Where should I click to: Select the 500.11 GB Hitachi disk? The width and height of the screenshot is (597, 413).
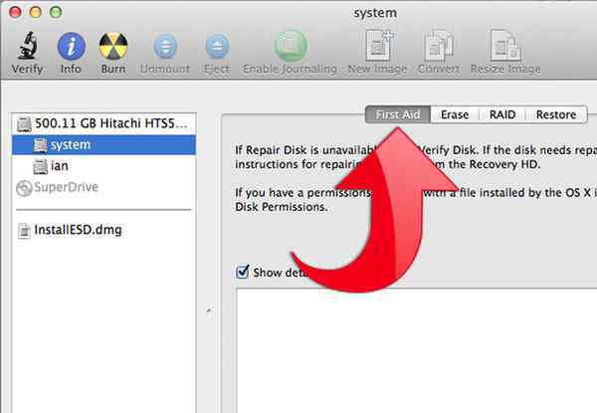[103, 123]
